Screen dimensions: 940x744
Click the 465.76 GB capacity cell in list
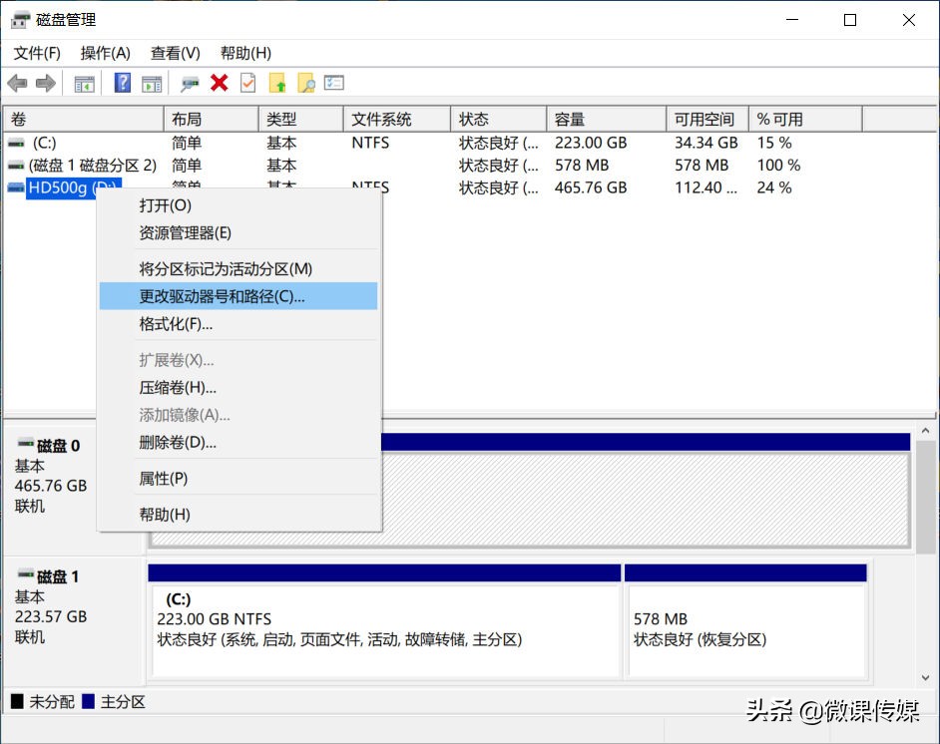point(591,187)
